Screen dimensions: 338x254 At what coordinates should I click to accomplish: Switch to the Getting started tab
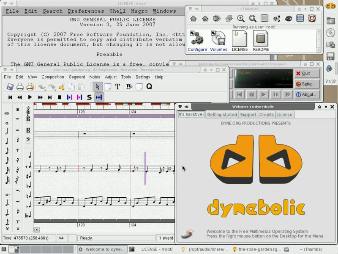click(222, 114)
